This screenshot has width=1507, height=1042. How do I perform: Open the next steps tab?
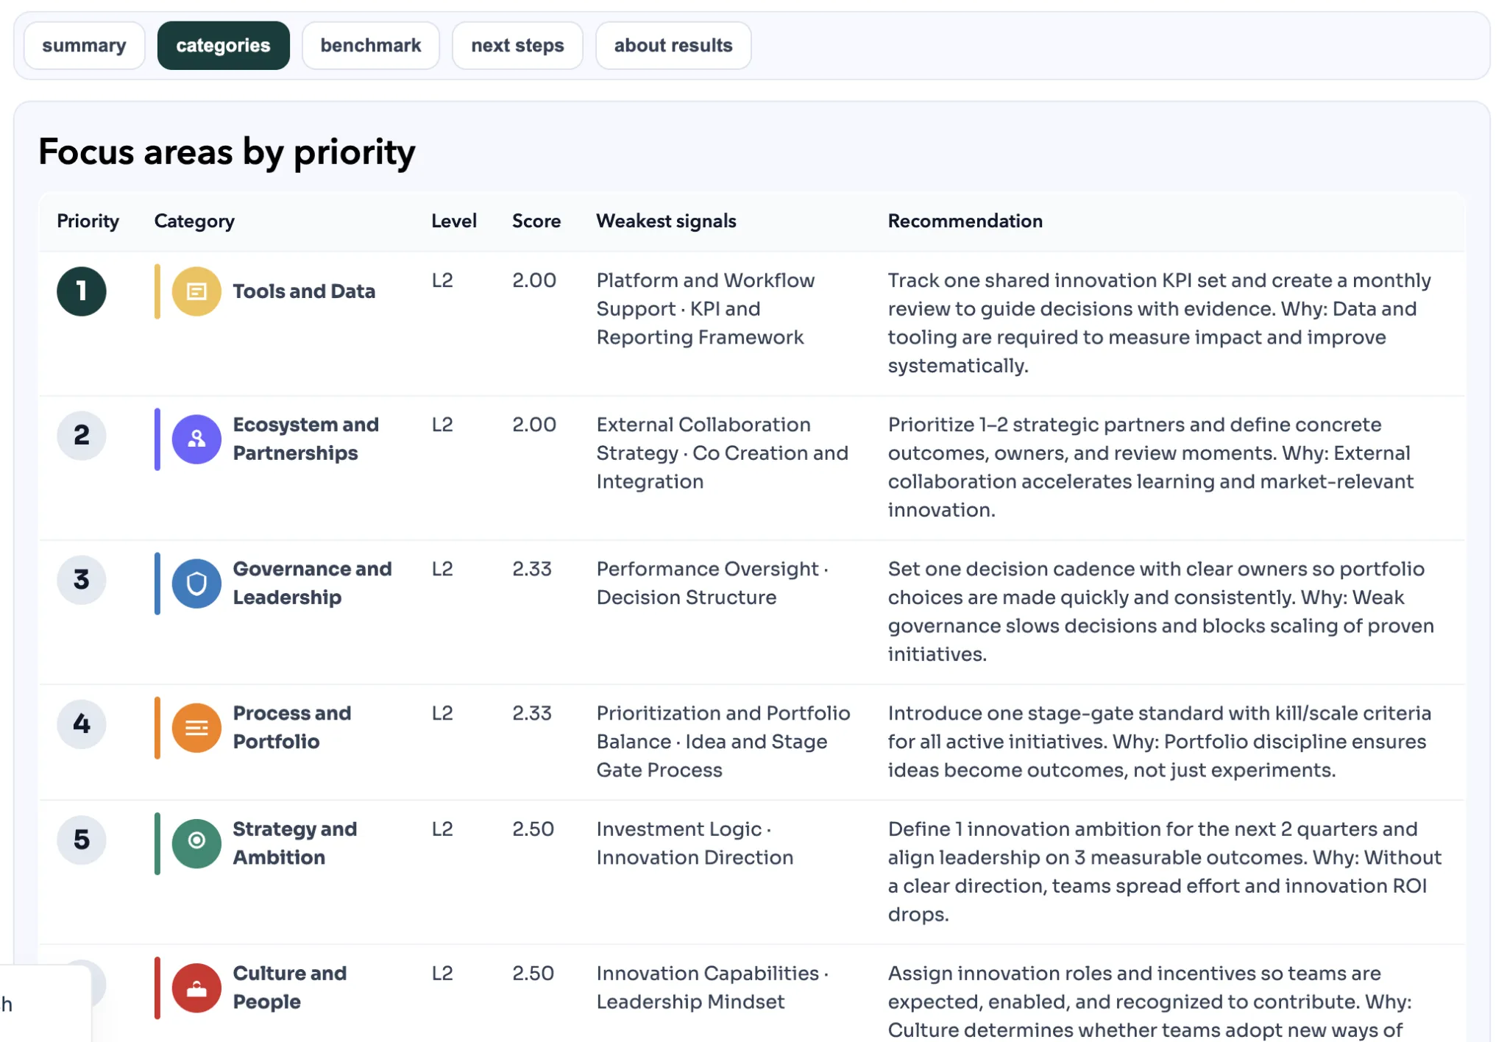pos(517,46)
